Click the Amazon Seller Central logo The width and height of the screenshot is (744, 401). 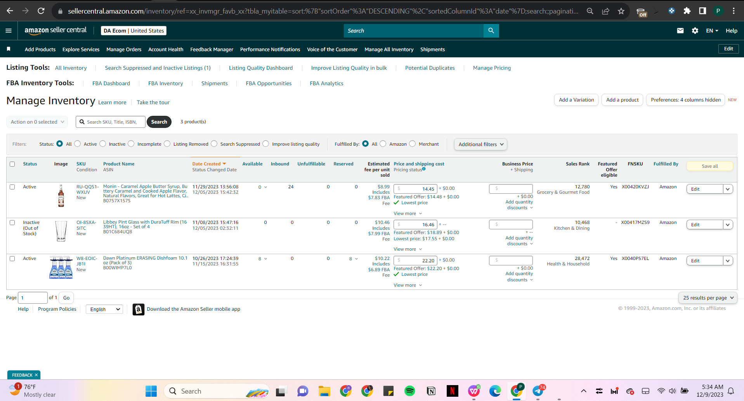[55, 31]
